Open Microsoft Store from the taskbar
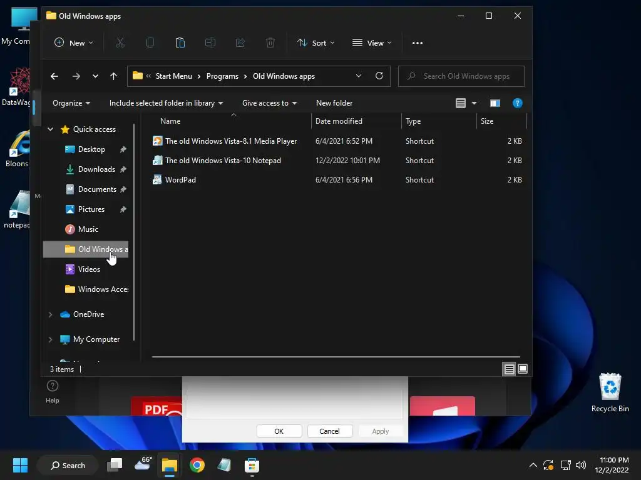The image size is (641, 480). point(252,465)
